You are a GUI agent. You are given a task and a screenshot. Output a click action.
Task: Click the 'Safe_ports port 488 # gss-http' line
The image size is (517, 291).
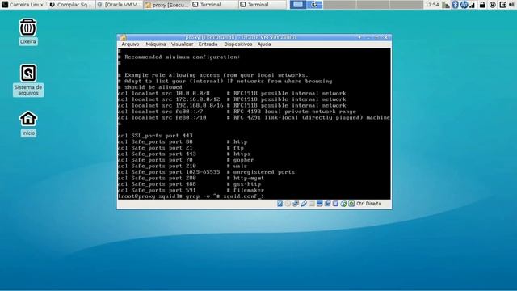tap(190, 184)
